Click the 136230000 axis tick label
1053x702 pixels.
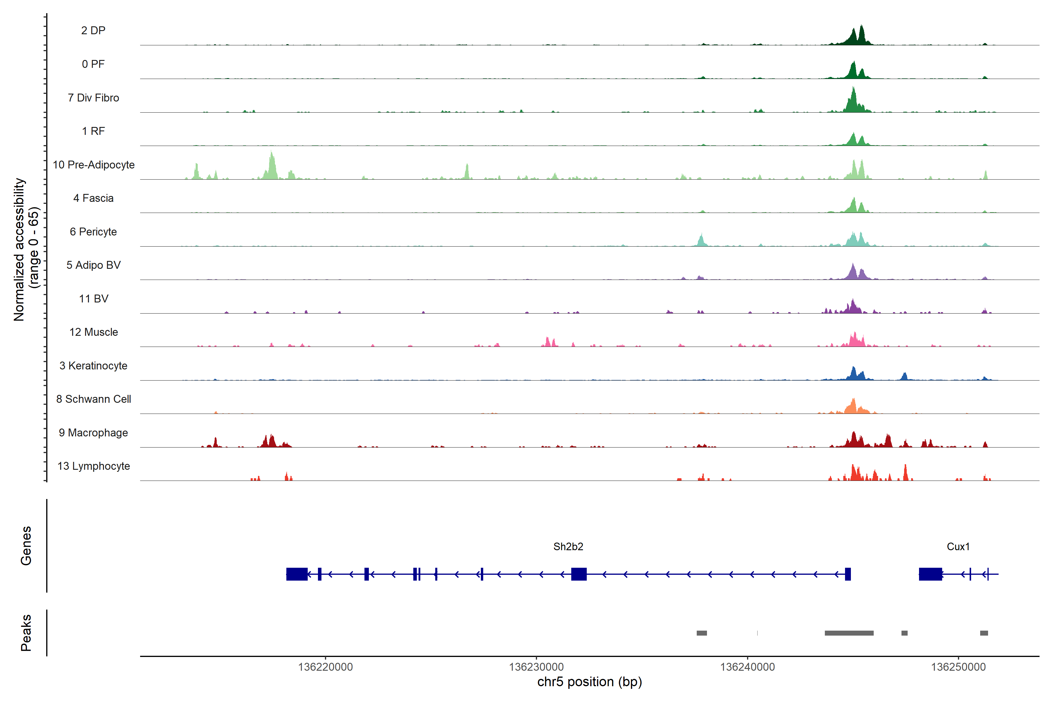pyautogui.click(x=536, y=667)
